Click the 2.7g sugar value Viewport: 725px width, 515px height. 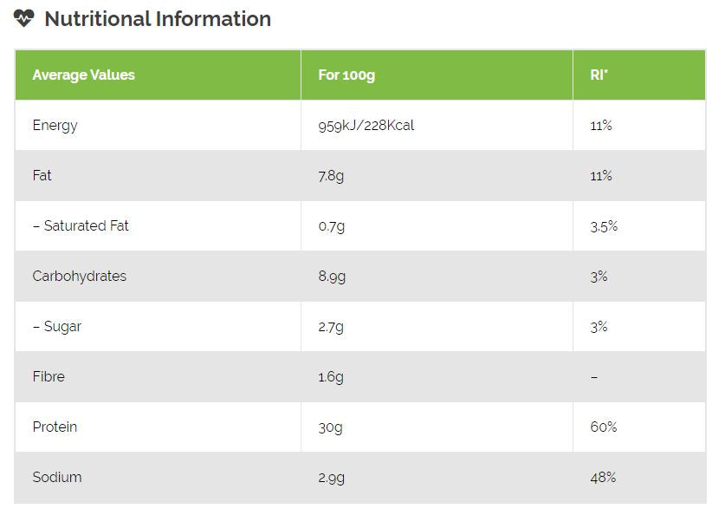point(331,327)
